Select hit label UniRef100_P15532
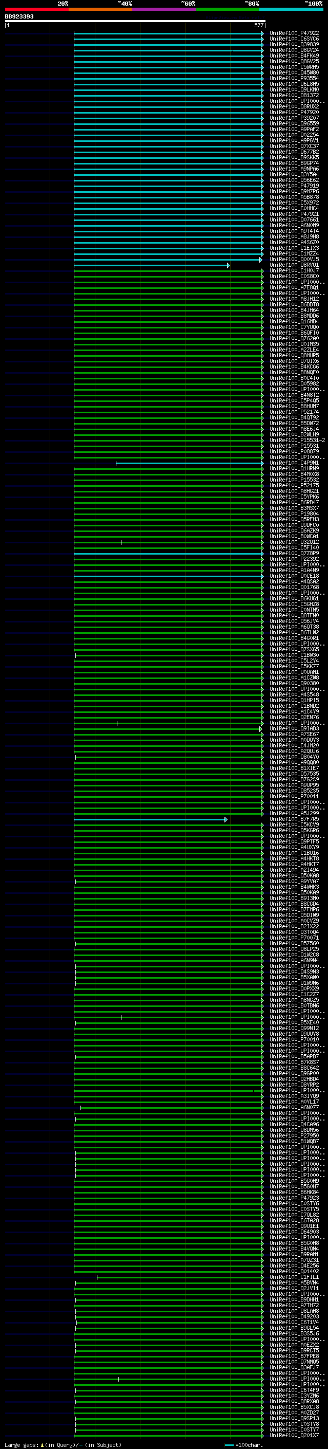The width and height of the screenshot is (328, 1449). point(294,480)
